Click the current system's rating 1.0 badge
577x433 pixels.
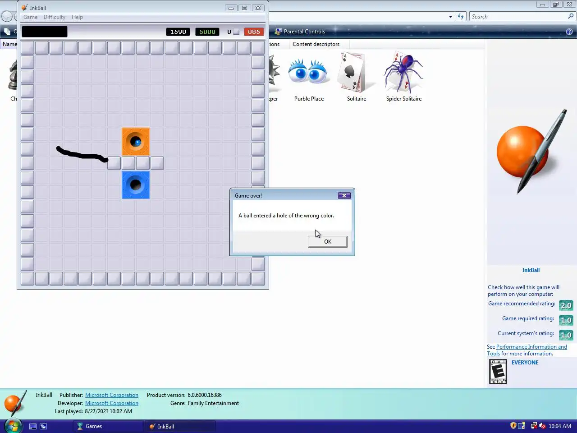[x=566, y=335]
